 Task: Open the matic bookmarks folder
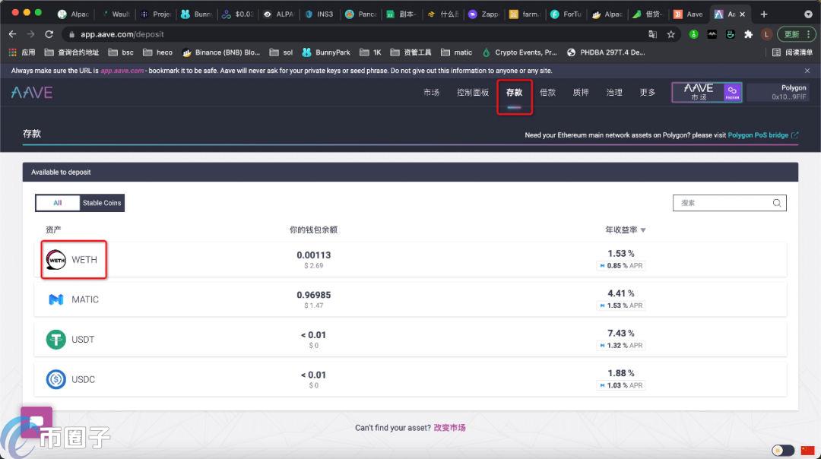(457, 52)
